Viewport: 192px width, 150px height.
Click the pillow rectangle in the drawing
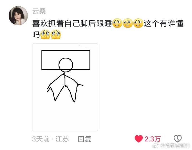(x=66, y=60)
